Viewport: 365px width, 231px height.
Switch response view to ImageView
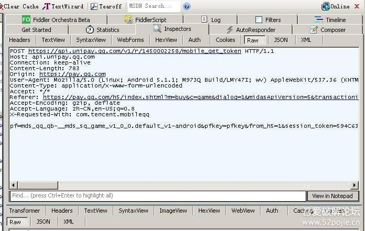173,211
